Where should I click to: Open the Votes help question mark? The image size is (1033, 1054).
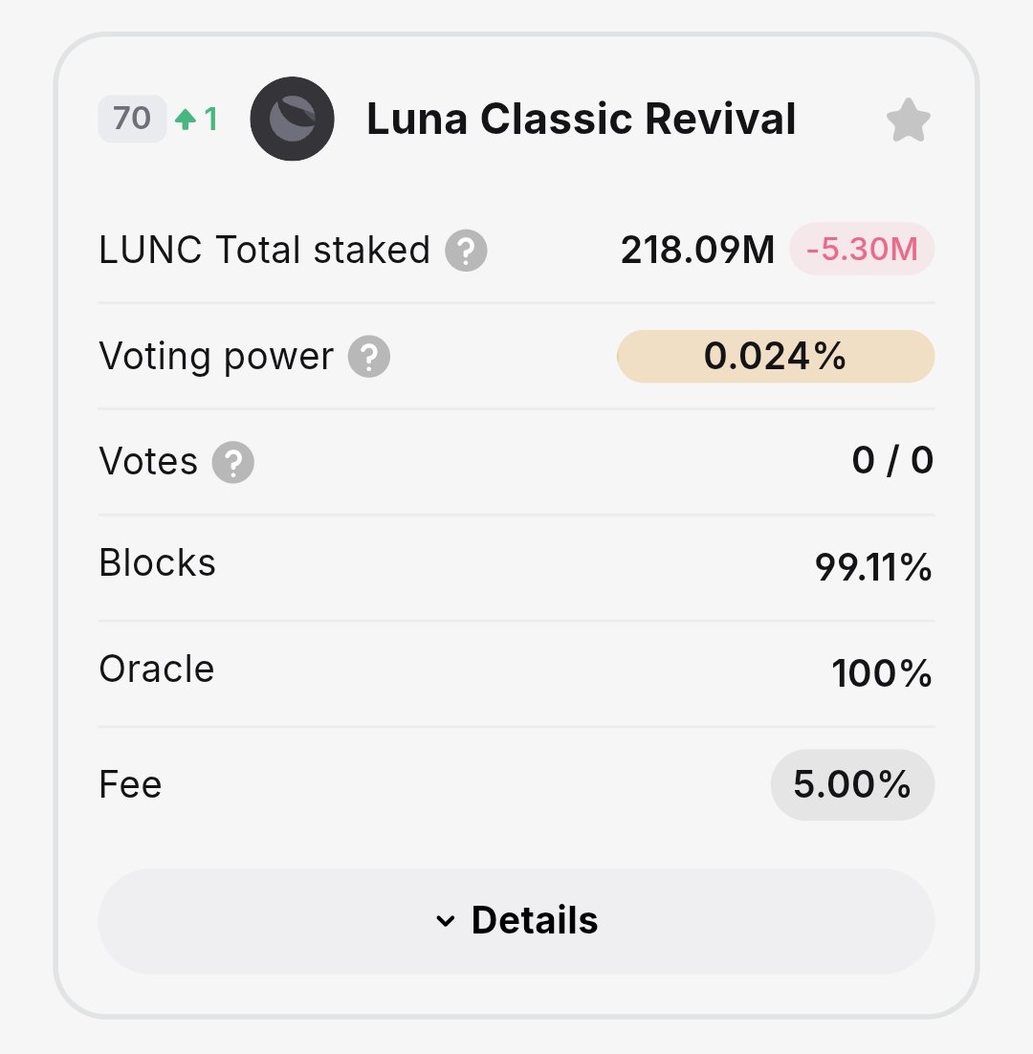point(232,463)
